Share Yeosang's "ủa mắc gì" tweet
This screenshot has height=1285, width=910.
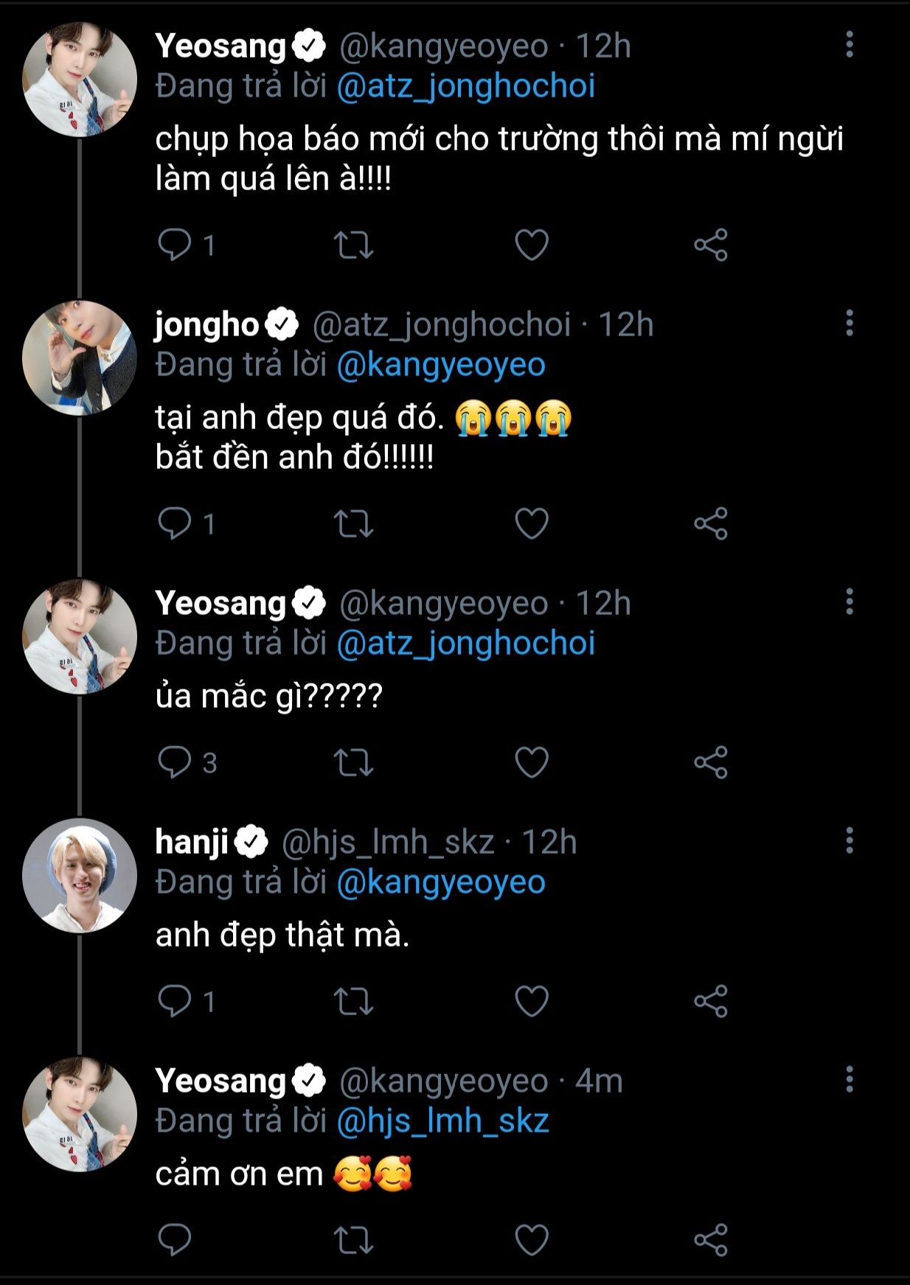tap(711, 762)
